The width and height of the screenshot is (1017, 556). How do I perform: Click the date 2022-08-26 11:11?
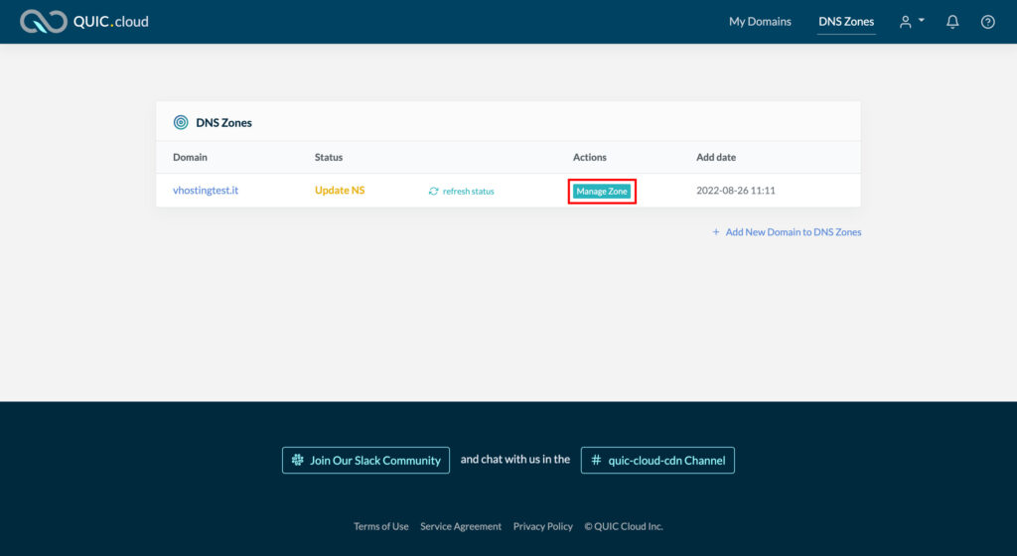click(x=736, y=191)
